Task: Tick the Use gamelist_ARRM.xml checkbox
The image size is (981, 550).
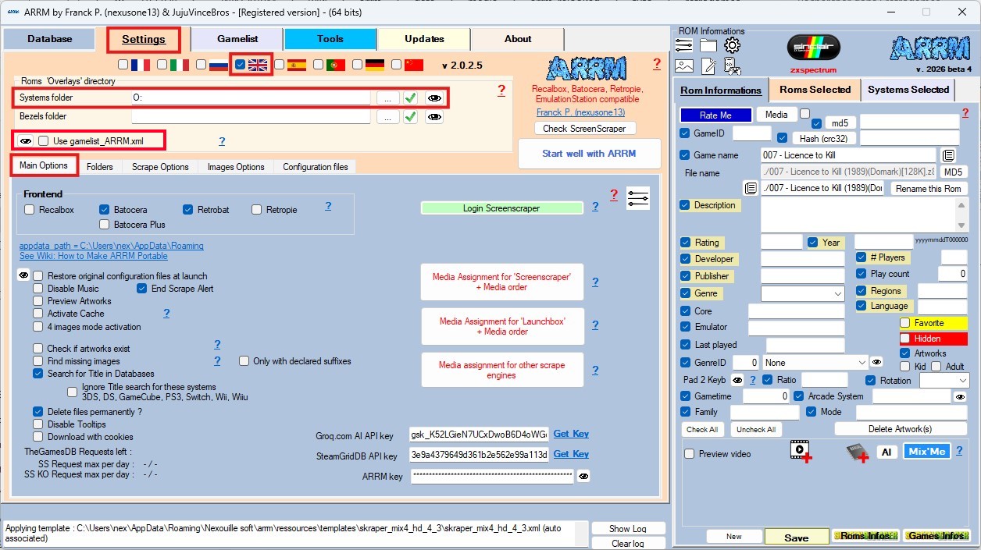Action: [44, 141]
